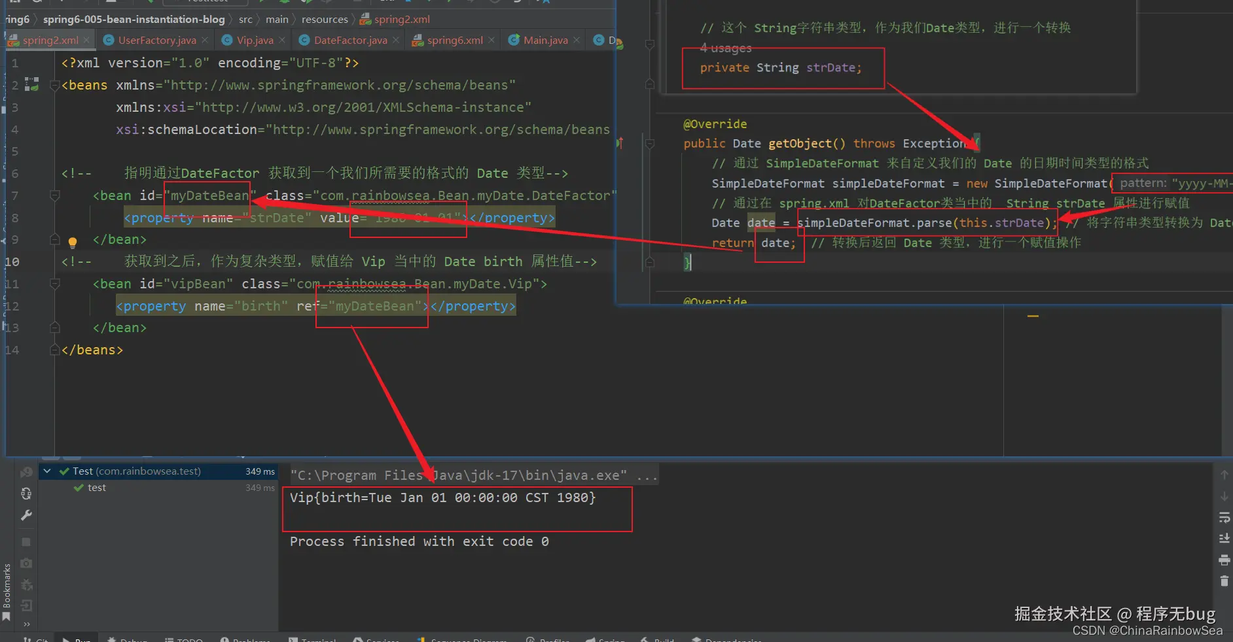Click the Exit icon in Run toolbar
Image resolution: width=1233 pixels, height=642 pixels.
26,605
